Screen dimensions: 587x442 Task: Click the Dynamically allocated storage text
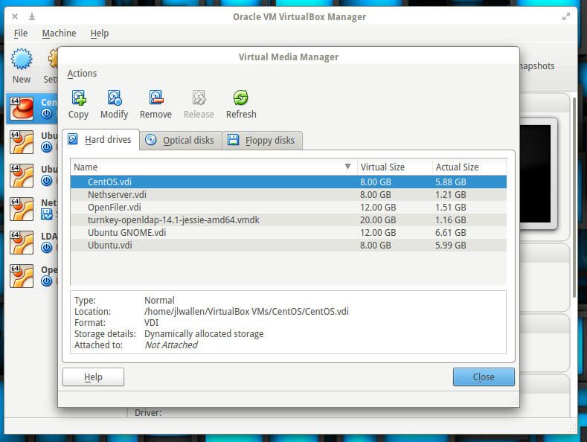click(x=204, y=334)
